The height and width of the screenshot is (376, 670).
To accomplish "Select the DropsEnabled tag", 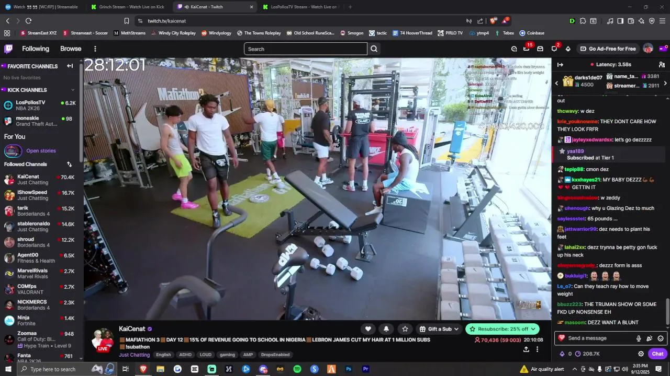I will coord(275,355).
